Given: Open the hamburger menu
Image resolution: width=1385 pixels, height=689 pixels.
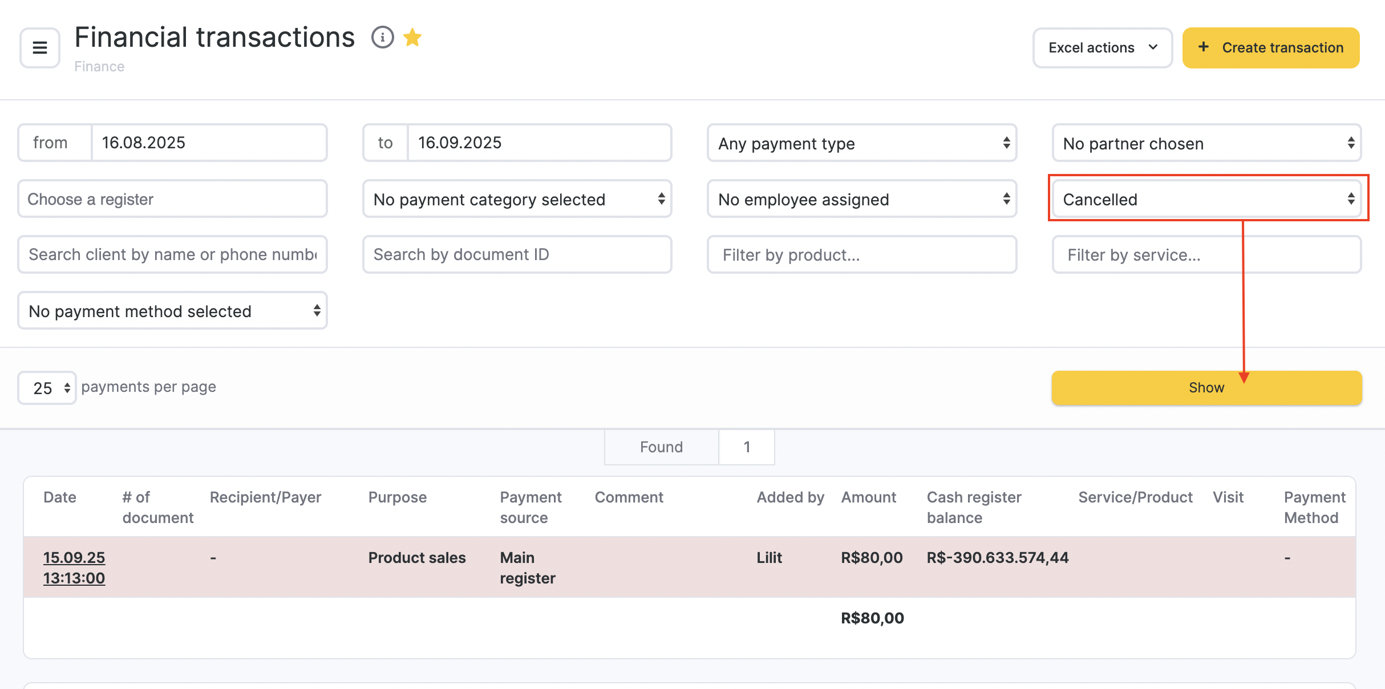Looking at the screenshot, I should tap(39, 48).
